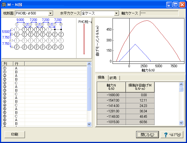Select list row ④ B
Image resolution: width=187 pixels, height=143 pixels.
tap(44, 102)
